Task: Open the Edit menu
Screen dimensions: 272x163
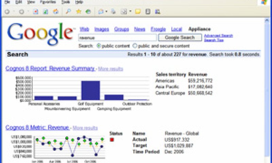Action: coord(19,2)
